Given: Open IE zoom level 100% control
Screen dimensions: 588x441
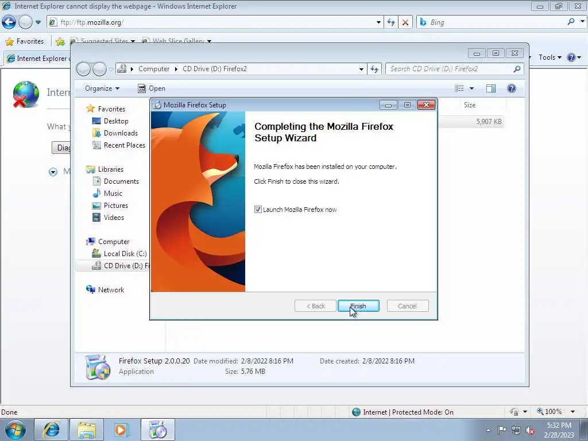Looking at the screenshot, I should coord(550,412).
